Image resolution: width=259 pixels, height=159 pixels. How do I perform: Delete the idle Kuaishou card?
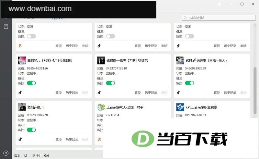(x=85, y=46)
